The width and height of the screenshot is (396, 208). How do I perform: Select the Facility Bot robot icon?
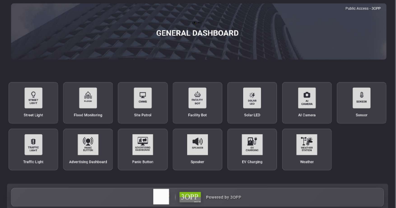[197, 98]
